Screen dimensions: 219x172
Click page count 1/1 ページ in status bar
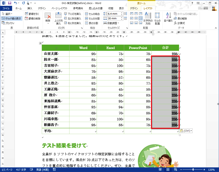click(x=7, y=170)
